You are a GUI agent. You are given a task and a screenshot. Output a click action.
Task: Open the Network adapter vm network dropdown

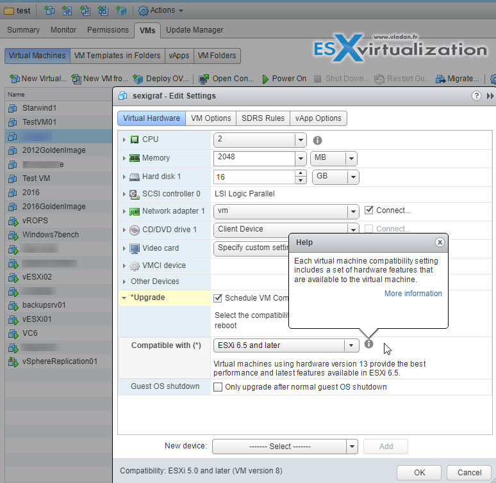[353, 212]
